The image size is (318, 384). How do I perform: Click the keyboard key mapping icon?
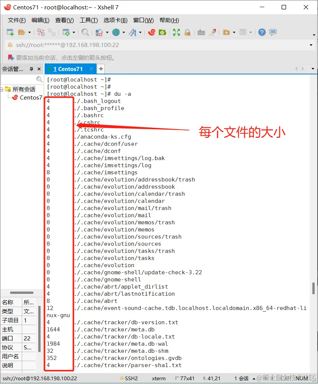pyautogui.click(x=201, y=32)
